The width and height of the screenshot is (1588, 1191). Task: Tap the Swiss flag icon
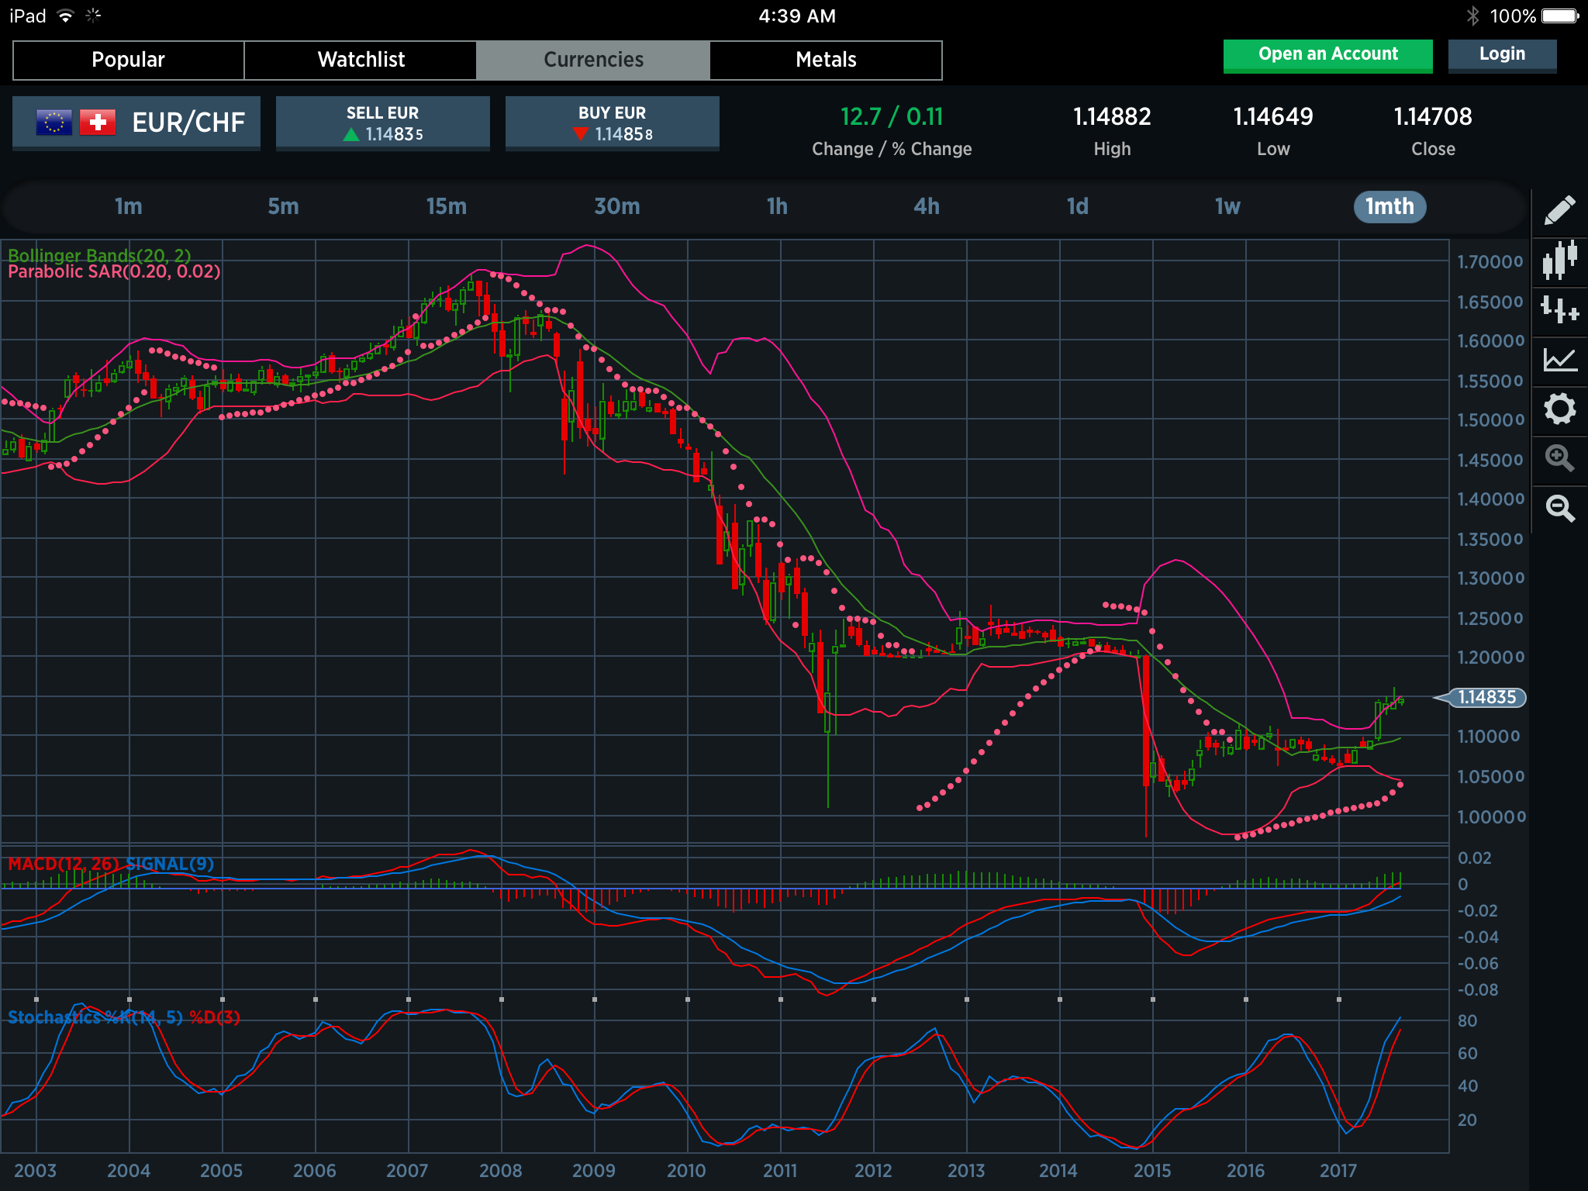(x=98, y=123)
